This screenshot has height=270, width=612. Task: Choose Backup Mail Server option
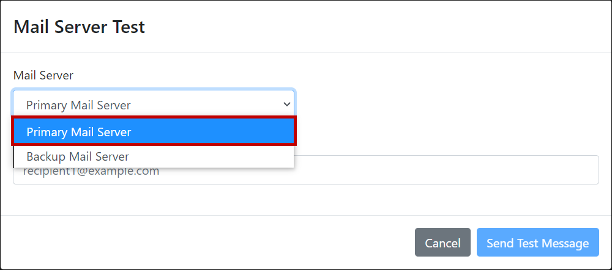click(x=153, y=156)
